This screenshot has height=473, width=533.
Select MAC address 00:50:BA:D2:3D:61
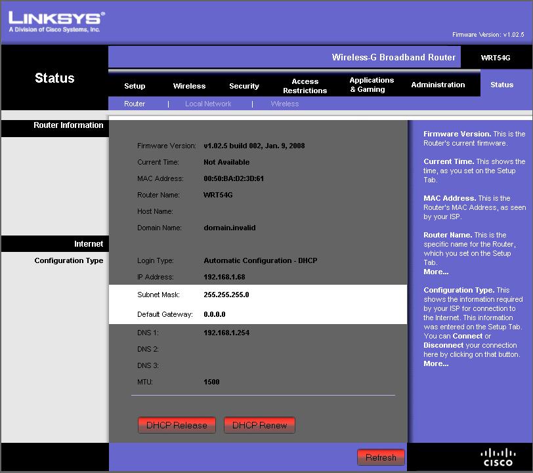(x=234, y=178)
